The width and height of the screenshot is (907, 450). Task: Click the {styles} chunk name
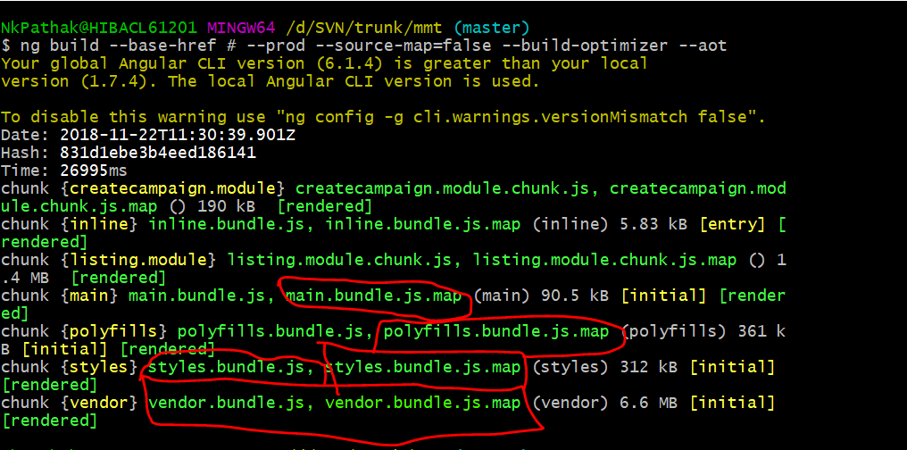point(99,367)
